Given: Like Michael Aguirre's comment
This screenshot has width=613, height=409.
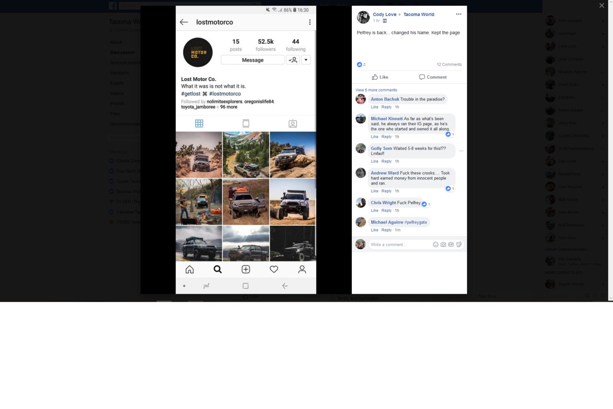Looking at the screenshot, I should 374,230.
